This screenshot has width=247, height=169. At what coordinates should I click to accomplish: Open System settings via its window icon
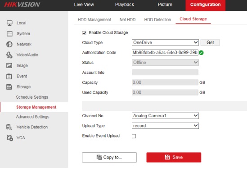pos(9,34)
